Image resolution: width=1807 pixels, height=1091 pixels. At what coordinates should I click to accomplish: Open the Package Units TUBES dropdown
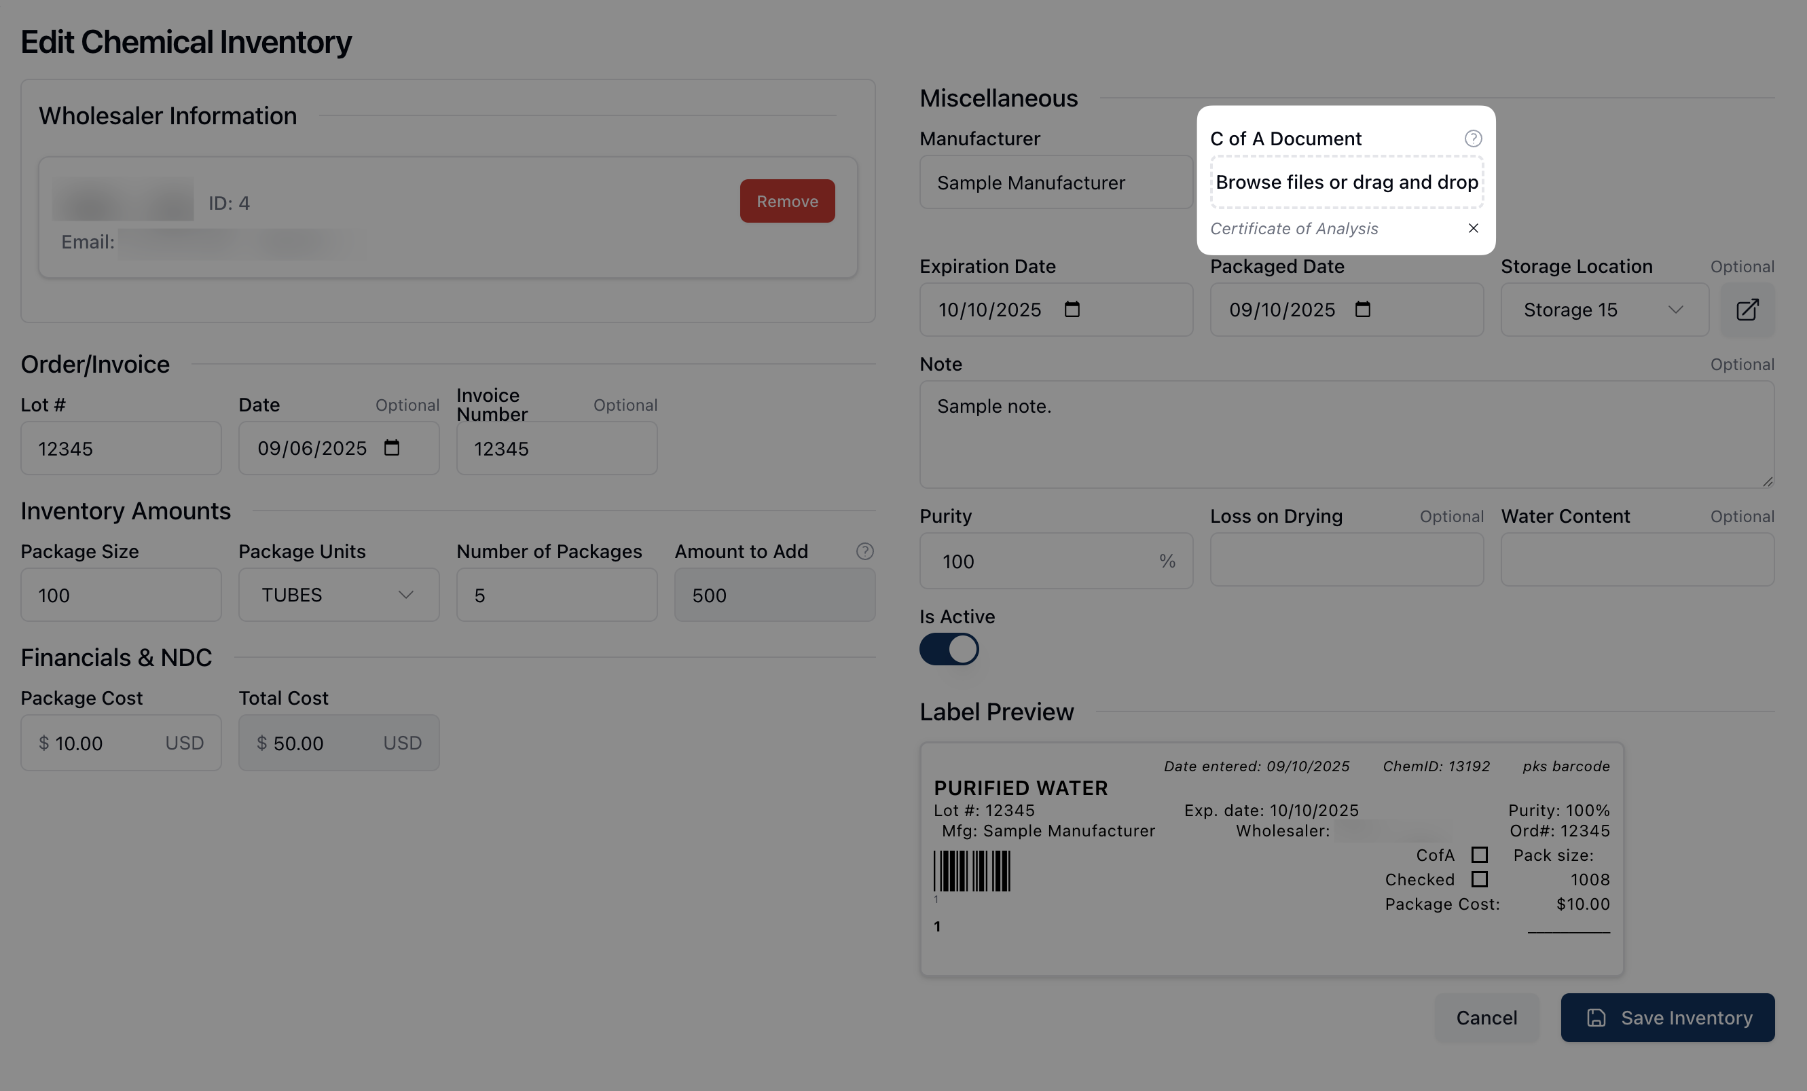(x=338, y=595)
